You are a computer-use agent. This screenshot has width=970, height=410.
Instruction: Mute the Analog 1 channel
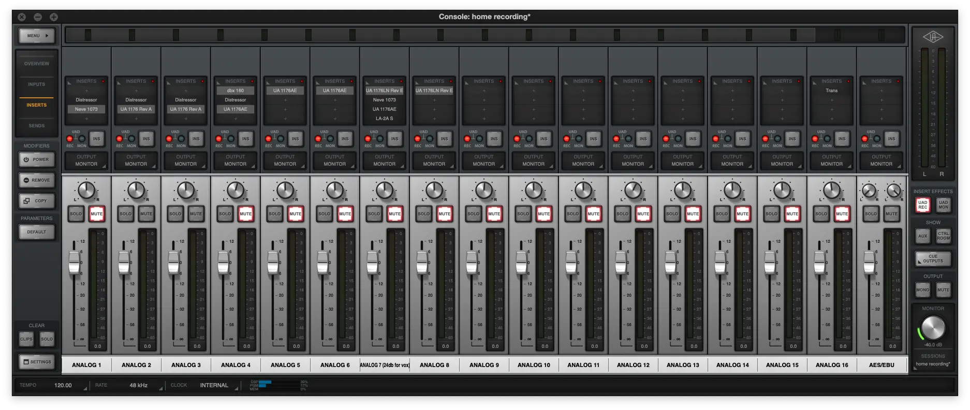coord(97,214)
